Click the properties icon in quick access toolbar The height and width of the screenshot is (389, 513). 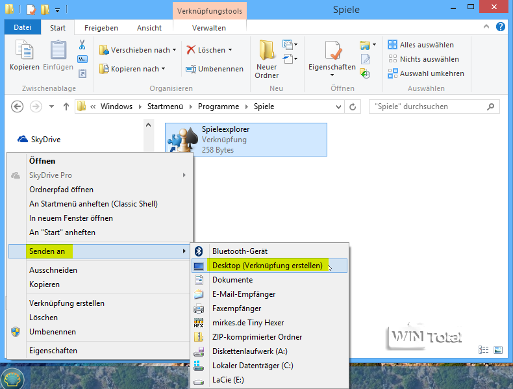pyautogui.click(x=31, y=10)
